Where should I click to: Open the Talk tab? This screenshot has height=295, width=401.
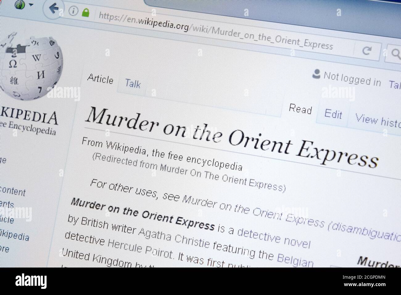click(133, 83)
